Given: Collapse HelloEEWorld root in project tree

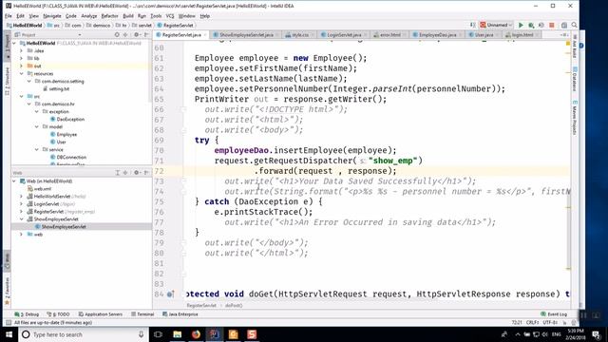Looking at the screenshot, I should coord(14,43).
